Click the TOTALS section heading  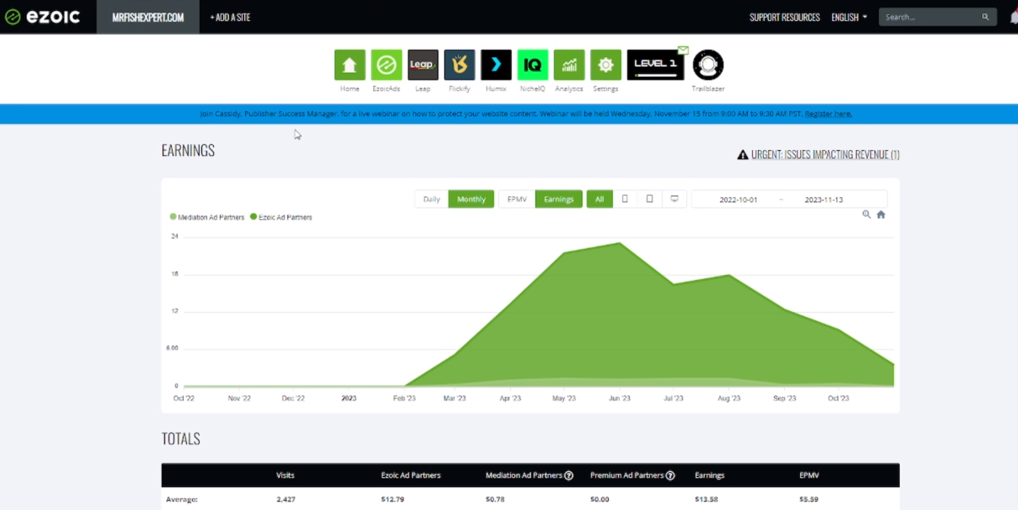point(181,439)
